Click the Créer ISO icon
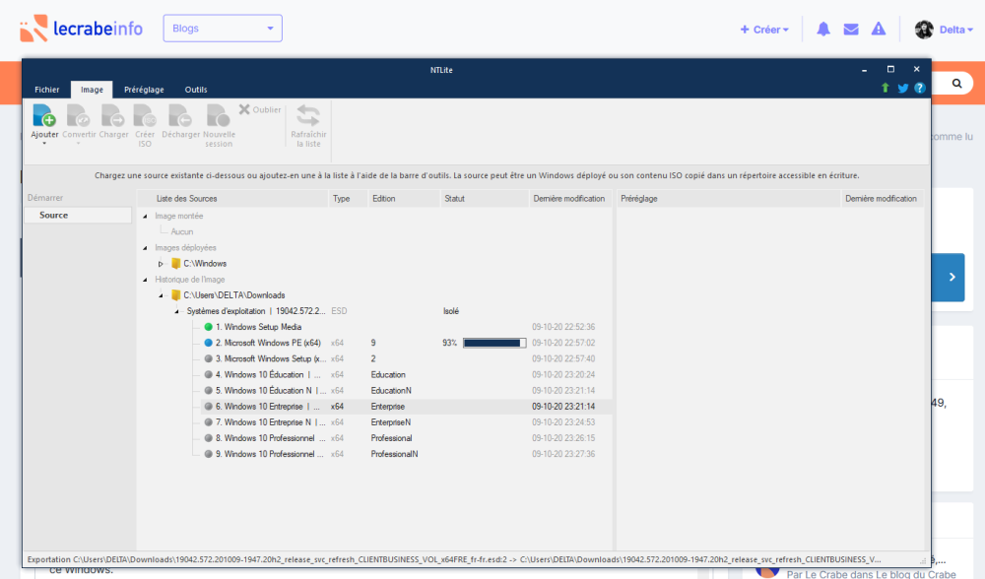The width and height of the screenshot is (985, 579). click(145, 115)
